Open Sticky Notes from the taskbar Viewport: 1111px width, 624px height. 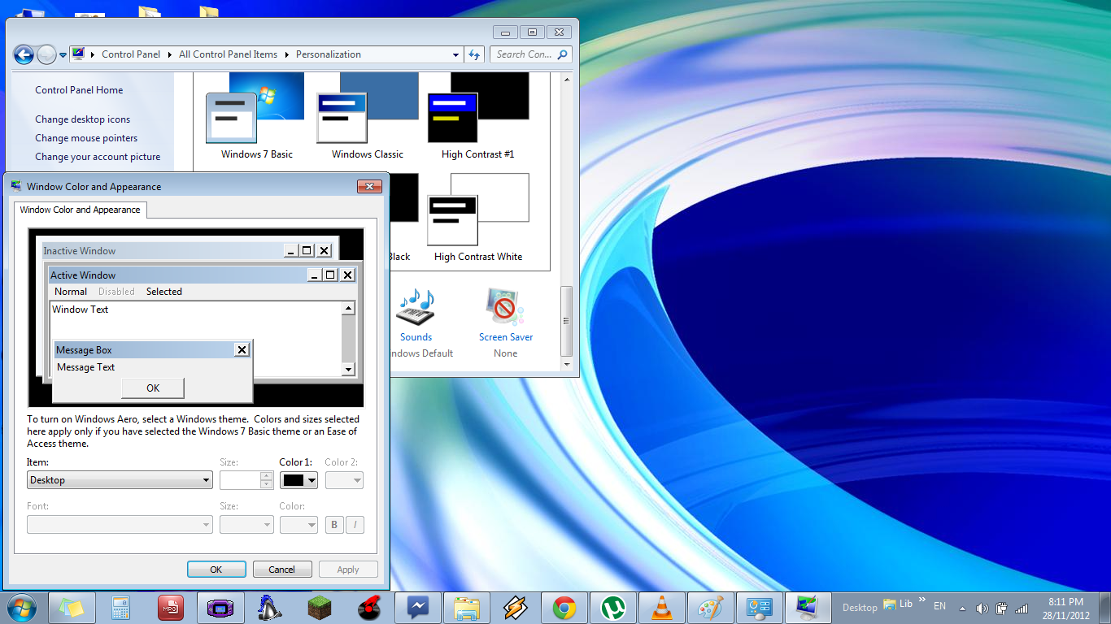pyautogui.click(x=72, y=607)
